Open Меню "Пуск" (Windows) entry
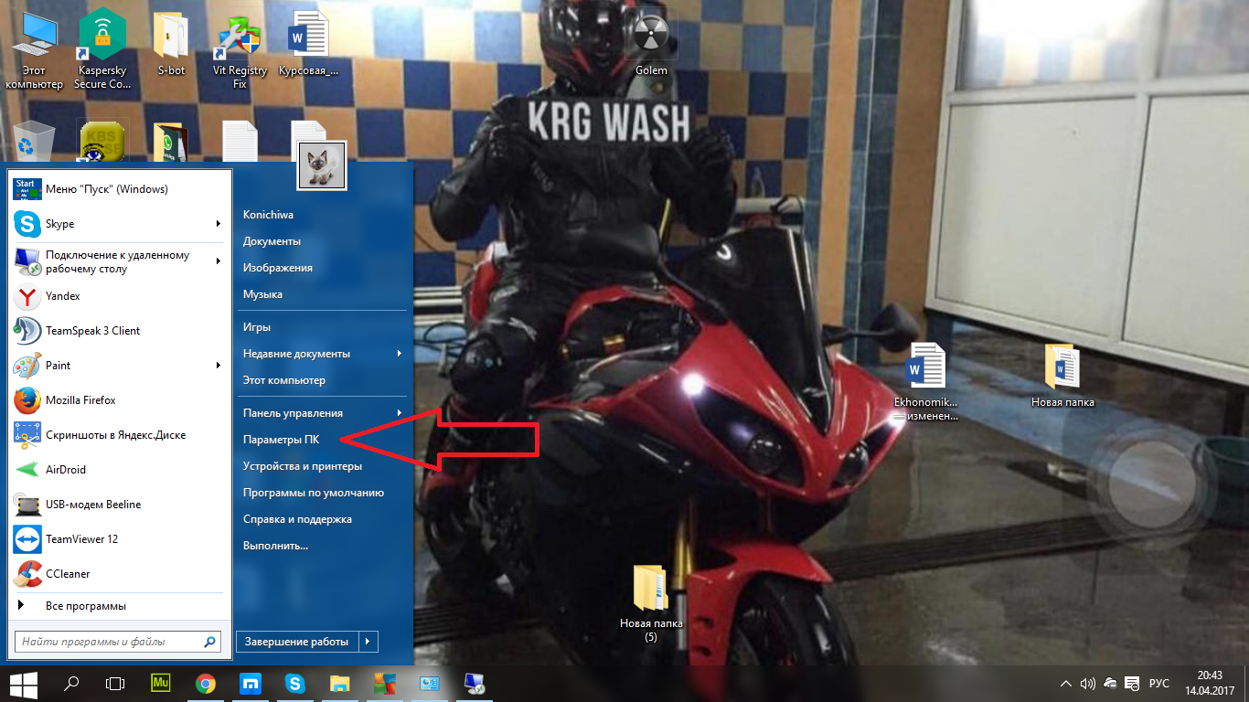Screen dimensions: 1249x702 [118, 189]
